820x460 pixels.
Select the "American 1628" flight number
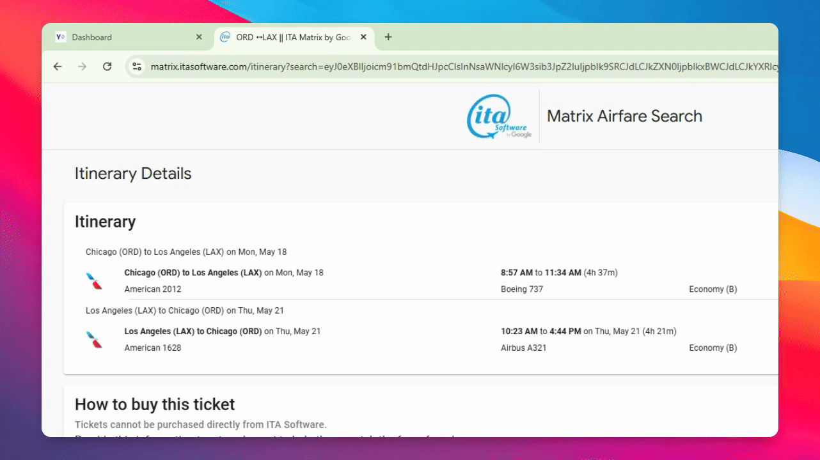(153, 348)
